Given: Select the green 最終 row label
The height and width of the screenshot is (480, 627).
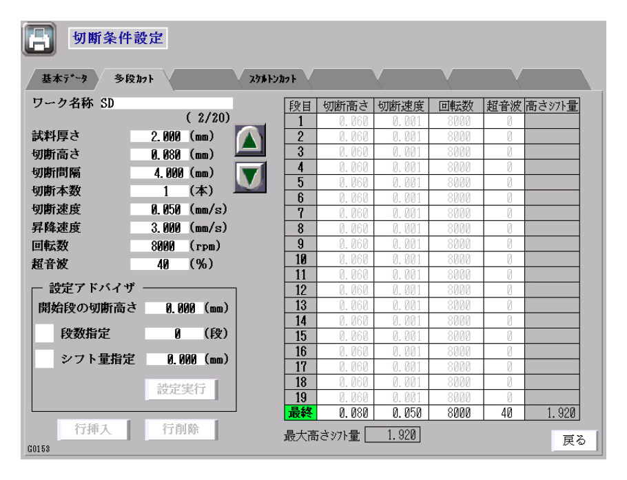Looking at the screenshot, I should click(x=300, y=413).
